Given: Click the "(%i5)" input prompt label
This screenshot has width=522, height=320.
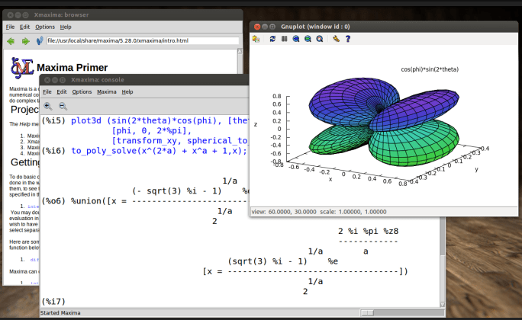Looking at the screenshot, I should coord(53,120).
